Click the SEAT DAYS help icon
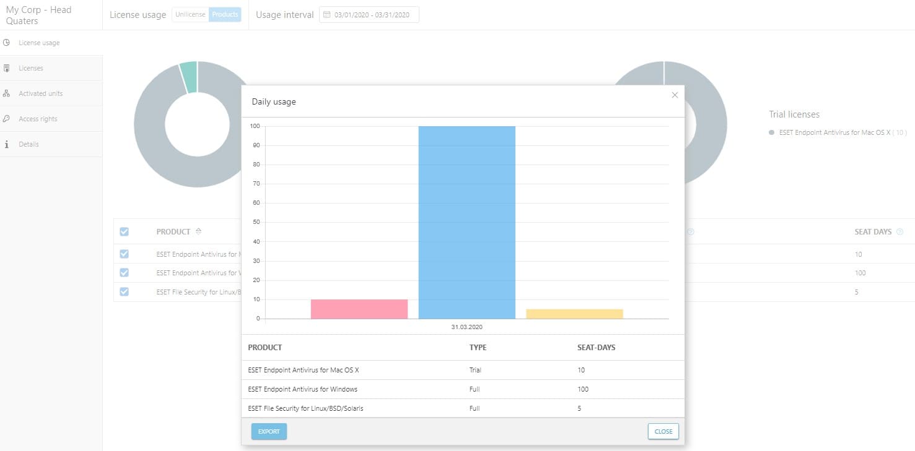This screenshot has width=915, height=451. (900, 232)
